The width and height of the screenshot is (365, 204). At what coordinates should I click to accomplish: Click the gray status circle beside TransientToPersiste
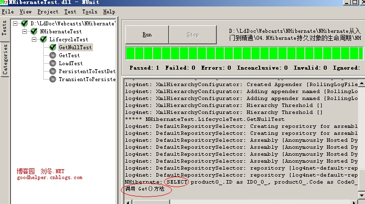(53, 79)
